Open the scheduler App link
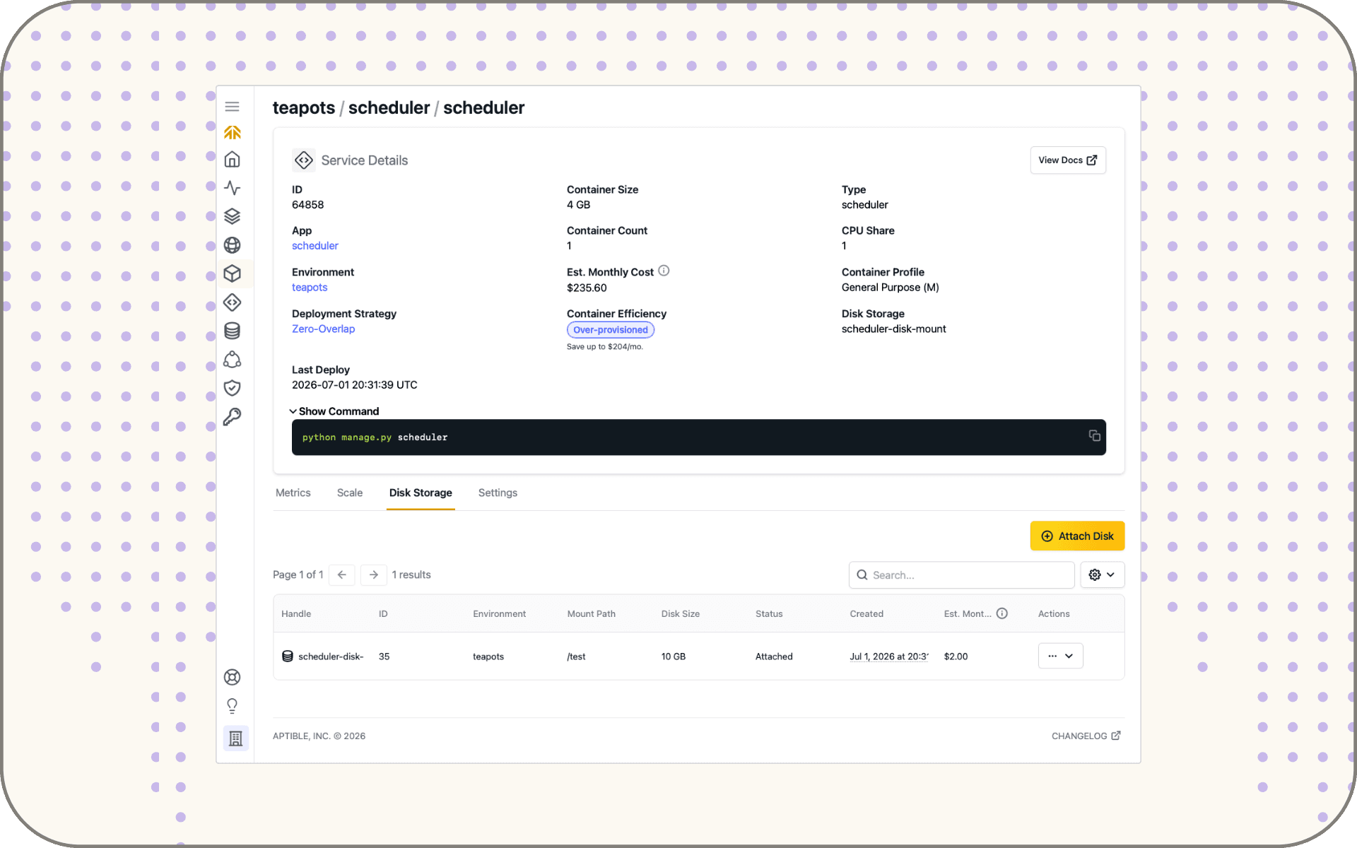 (315, 246)
